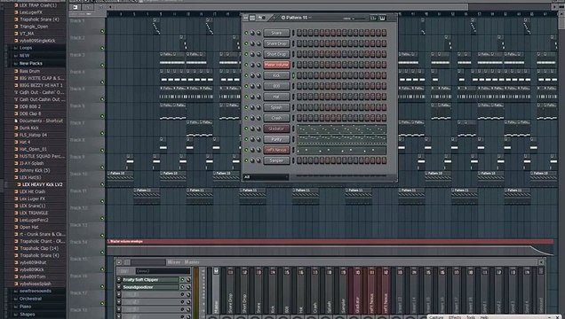Select the Kick mixer track
This screenshot has height=319, width=565.
pyautogui.click(x=273, y=291)
